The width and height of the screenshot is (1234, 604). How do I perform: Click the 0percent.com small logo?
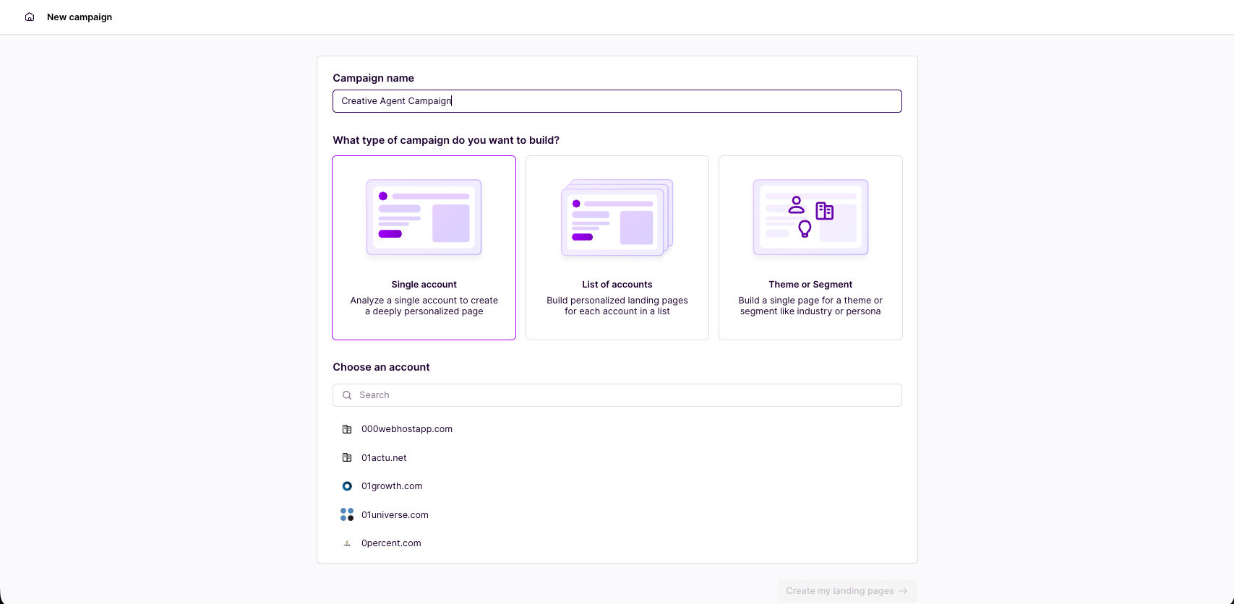[x=347, y=543]
